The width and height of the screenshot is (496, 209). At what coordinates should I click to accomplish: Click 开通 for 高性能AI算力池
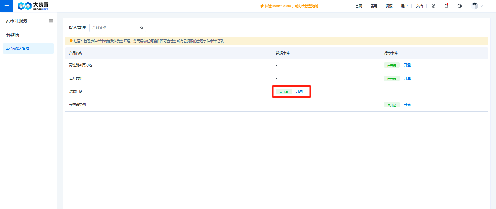[x=407, y=65]
